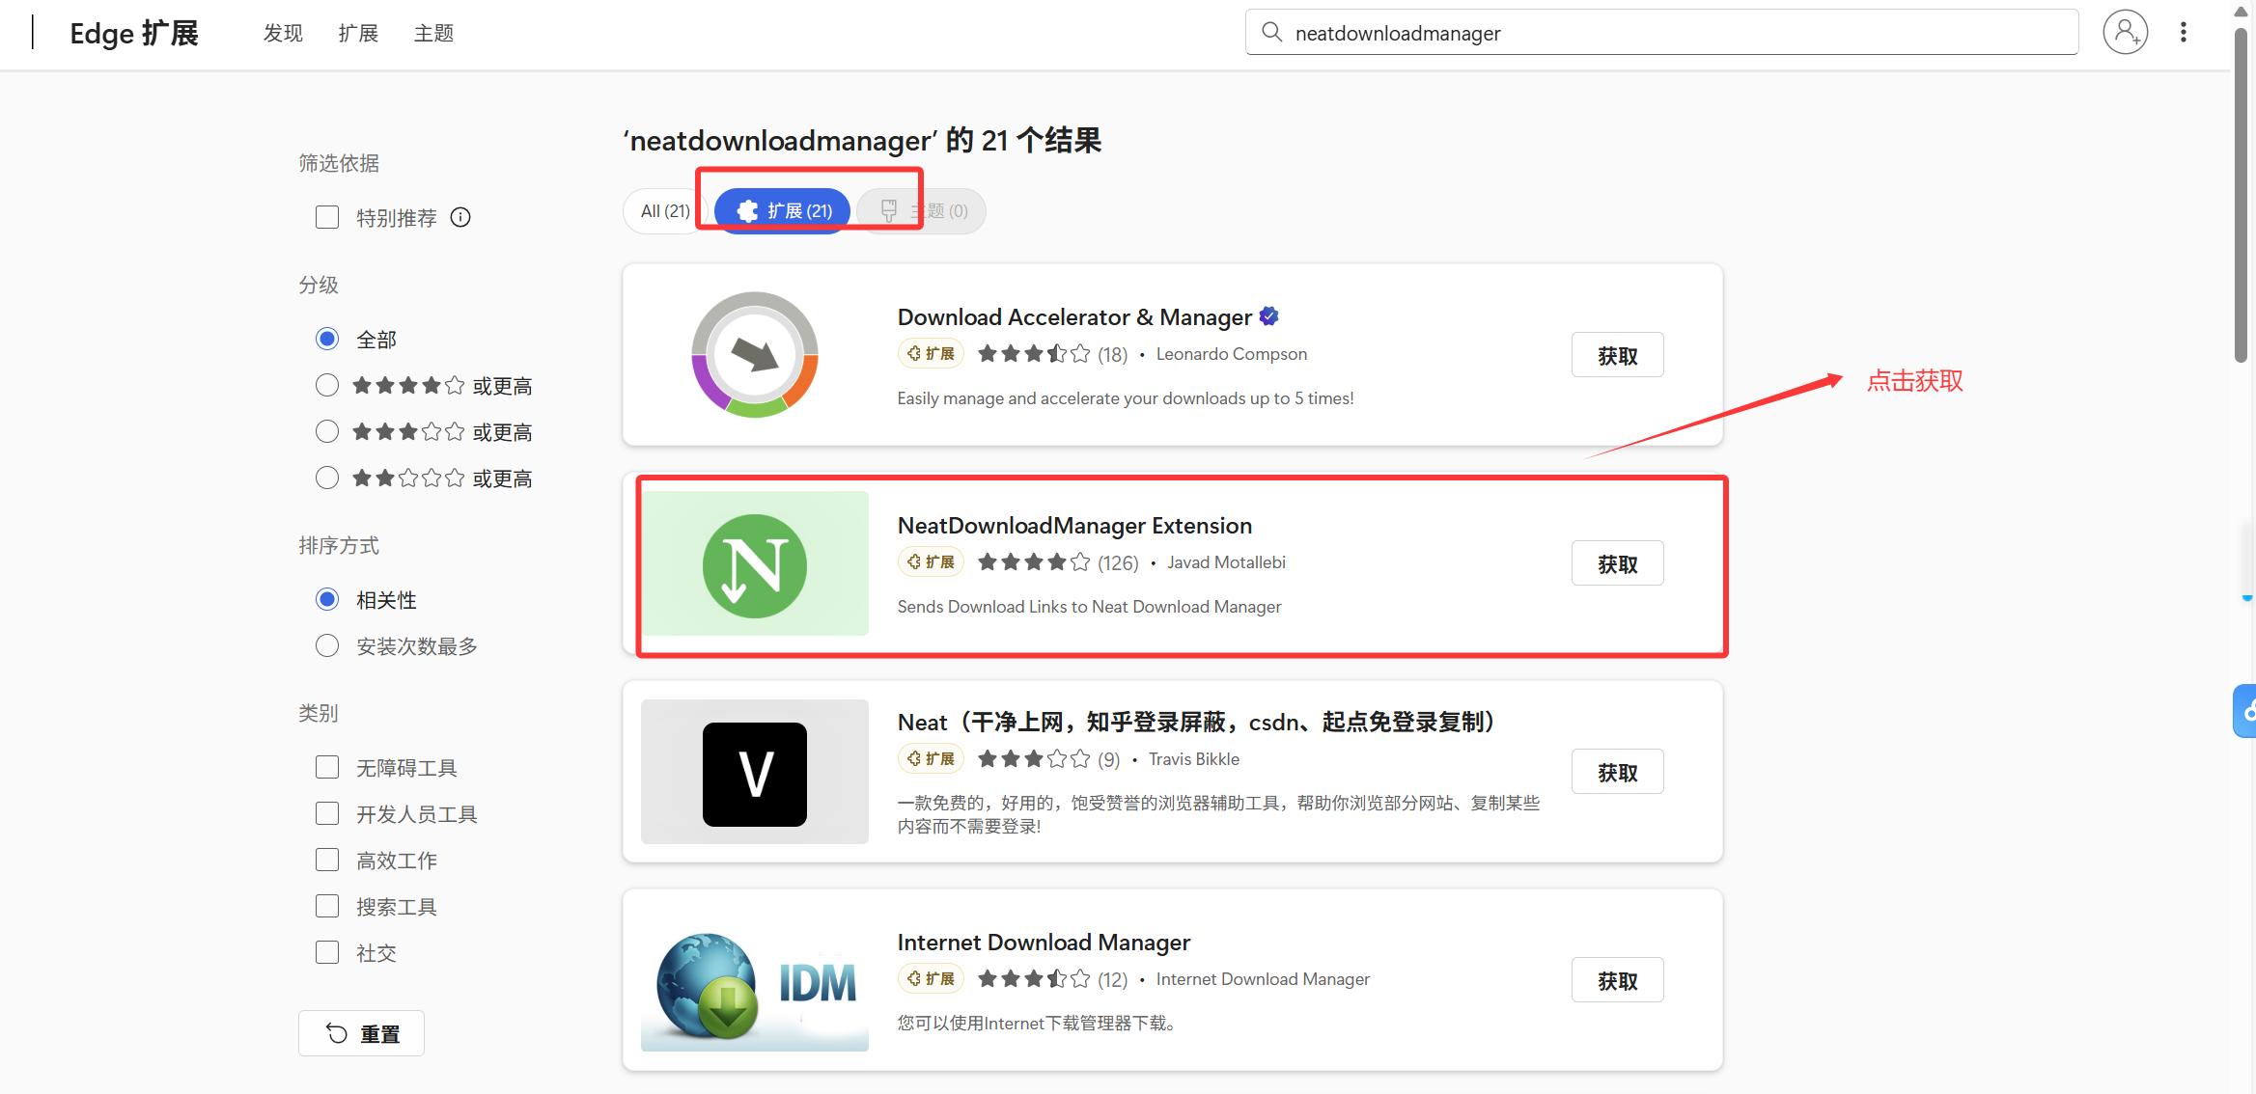Click the NeatDownloadManager green N icon
Viewport: 2256px width, 1094px height.
coord(754,565)
